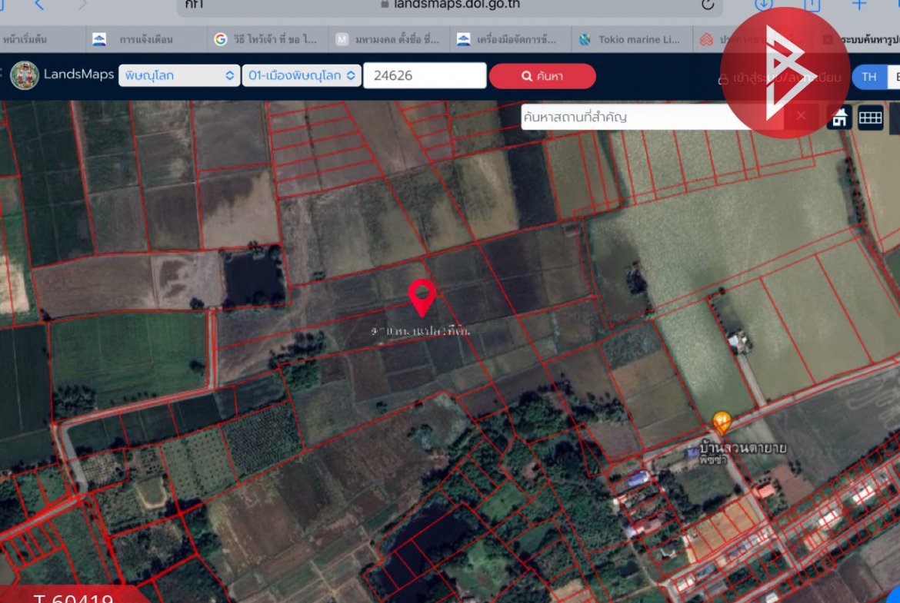900x603 pixels.
Task: Switch to the มหามงคล ตั้งชื่อ tab
Action: [x=390, y=39]
